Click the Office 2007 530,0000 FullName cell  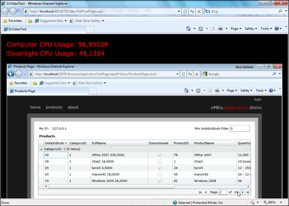[x=119, y=155]
